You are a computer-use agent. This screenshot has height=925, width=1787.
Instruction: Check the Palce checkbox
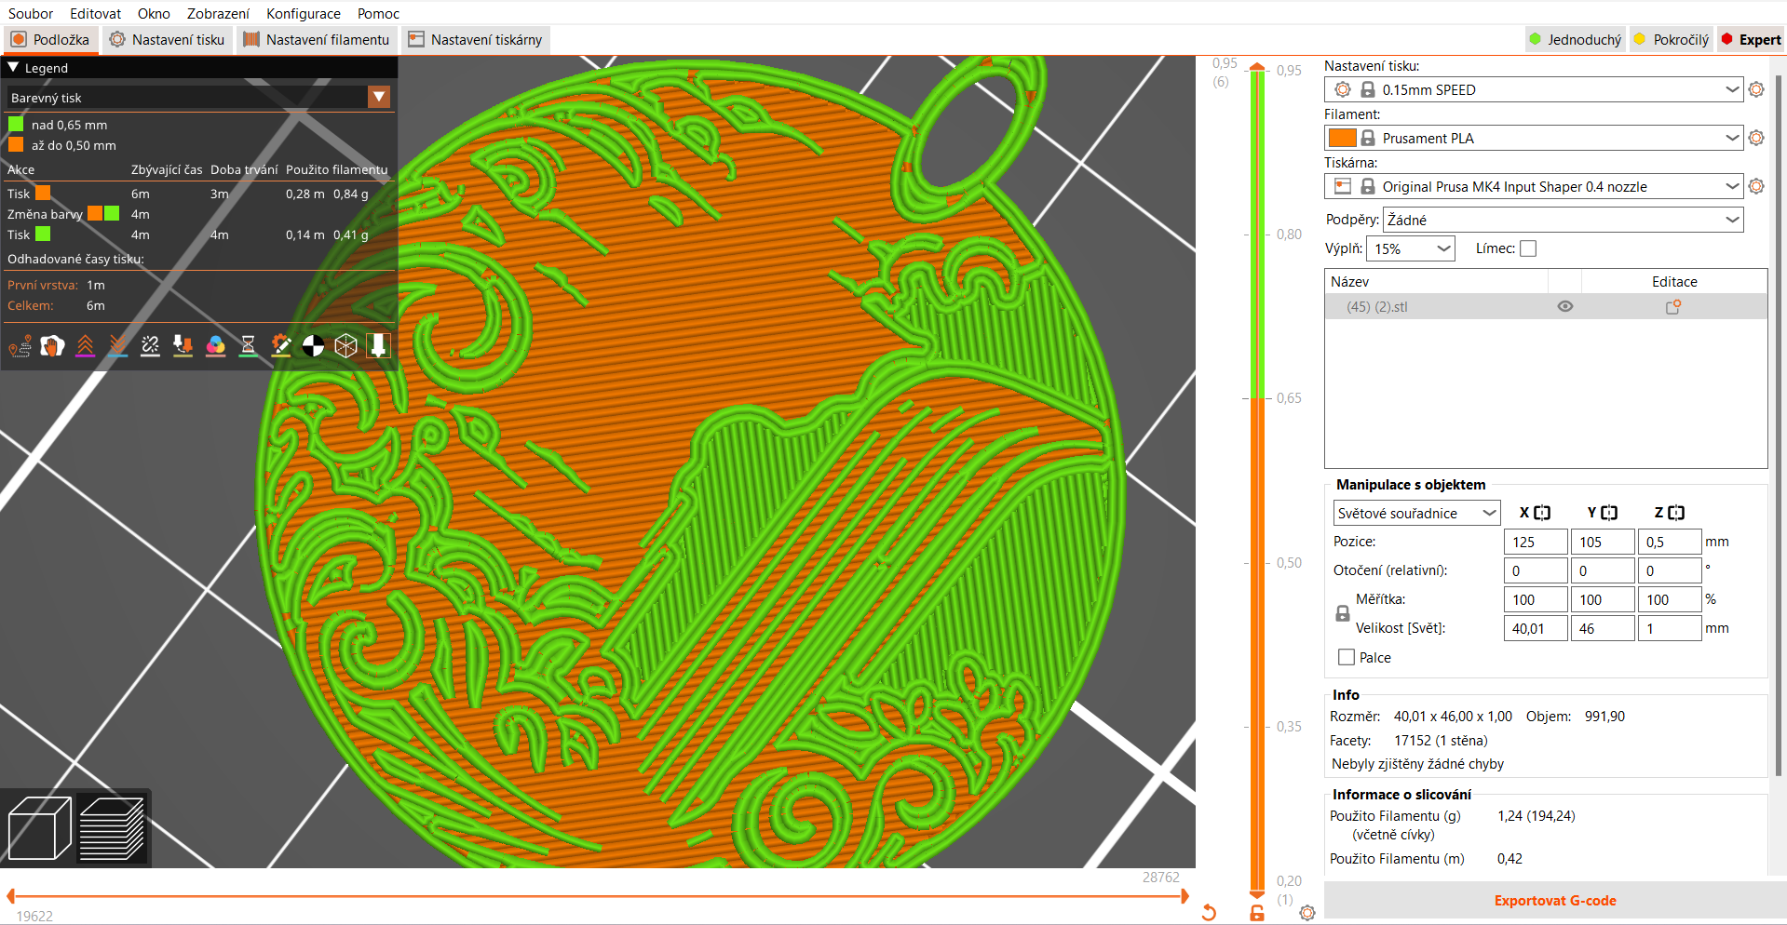coord(1347,657)
